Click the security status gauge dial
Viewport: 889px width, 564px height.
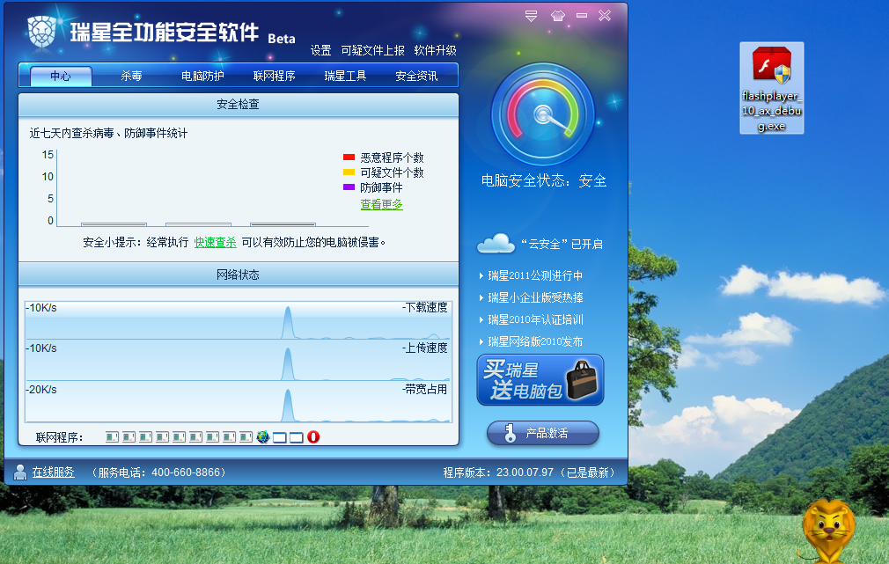[542, 115]
